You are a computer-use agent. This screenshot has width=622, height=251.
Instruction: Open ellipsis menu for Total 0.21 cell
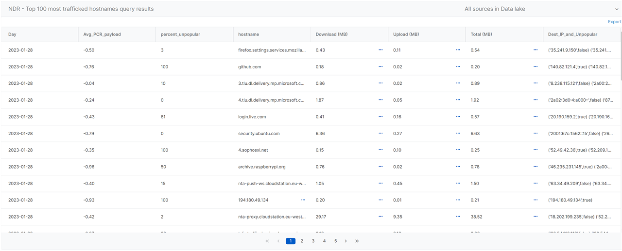(x=536, y=200)
